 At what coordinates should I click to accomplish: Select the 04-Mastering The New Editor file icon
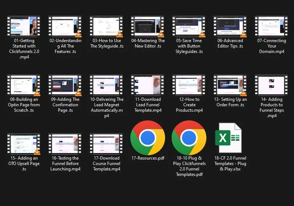tap(147, 26)
